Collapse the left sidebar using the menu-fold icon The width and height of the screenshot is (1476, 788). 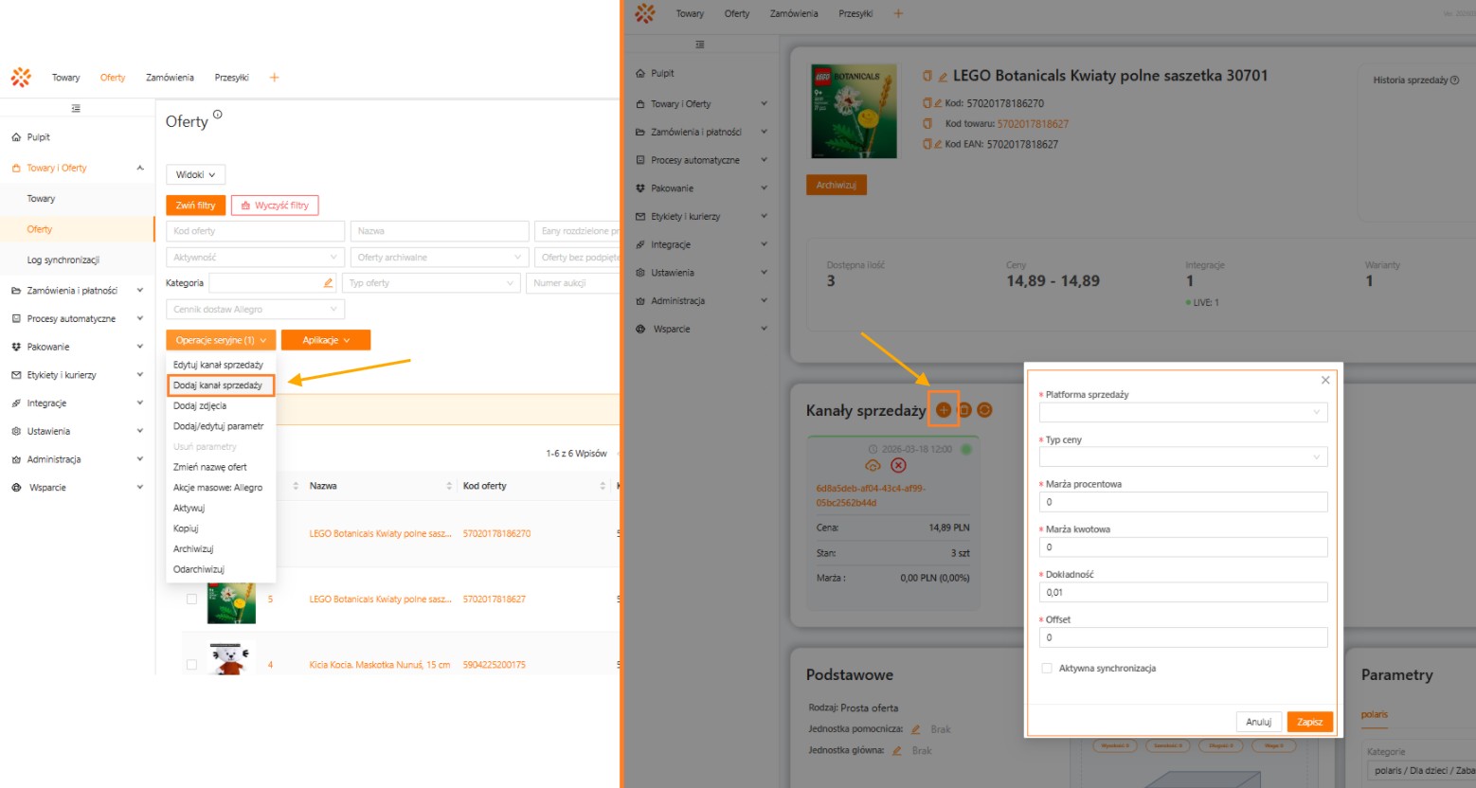tap(76, 108)
